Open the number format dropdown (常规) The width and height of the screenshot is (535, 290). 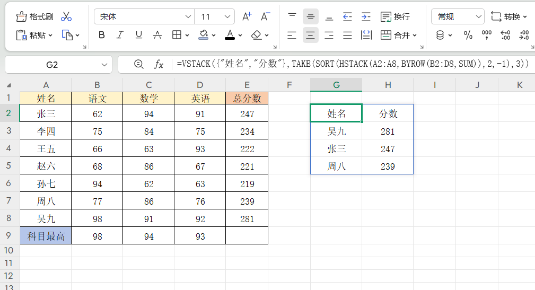click(x=458, y=17)
